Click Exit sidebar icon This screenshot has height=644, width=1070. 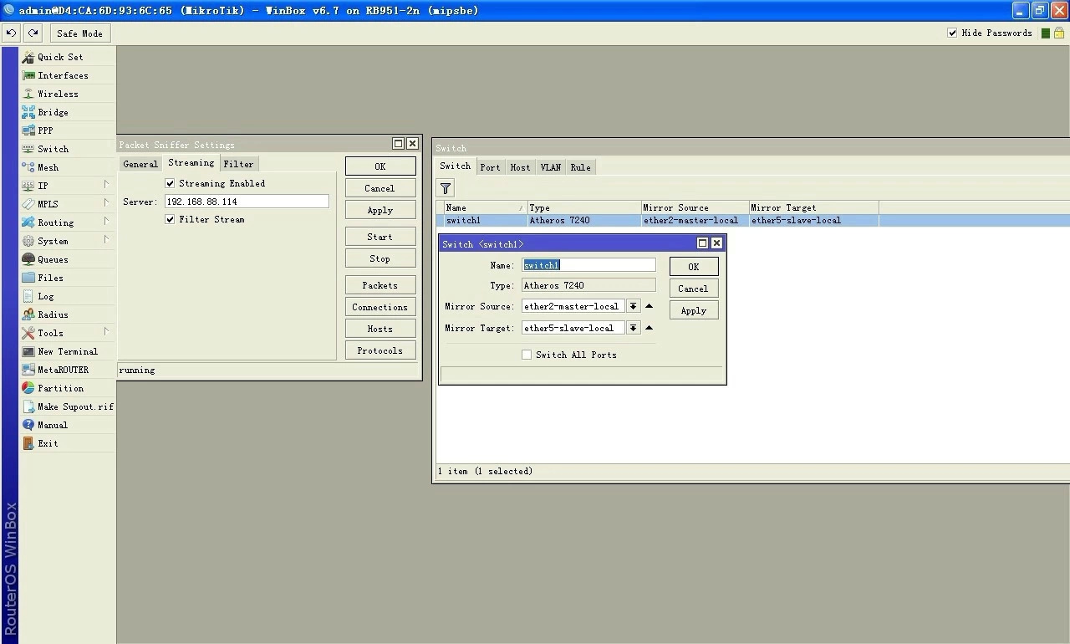tap(28, 443)
